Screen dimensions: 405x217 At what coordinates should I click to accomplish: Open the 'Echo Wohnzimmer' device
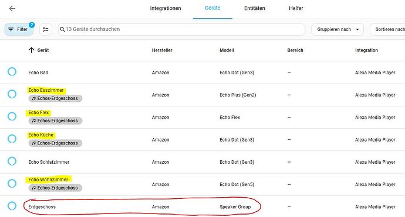pyautogui.click(x=48, y=180)
